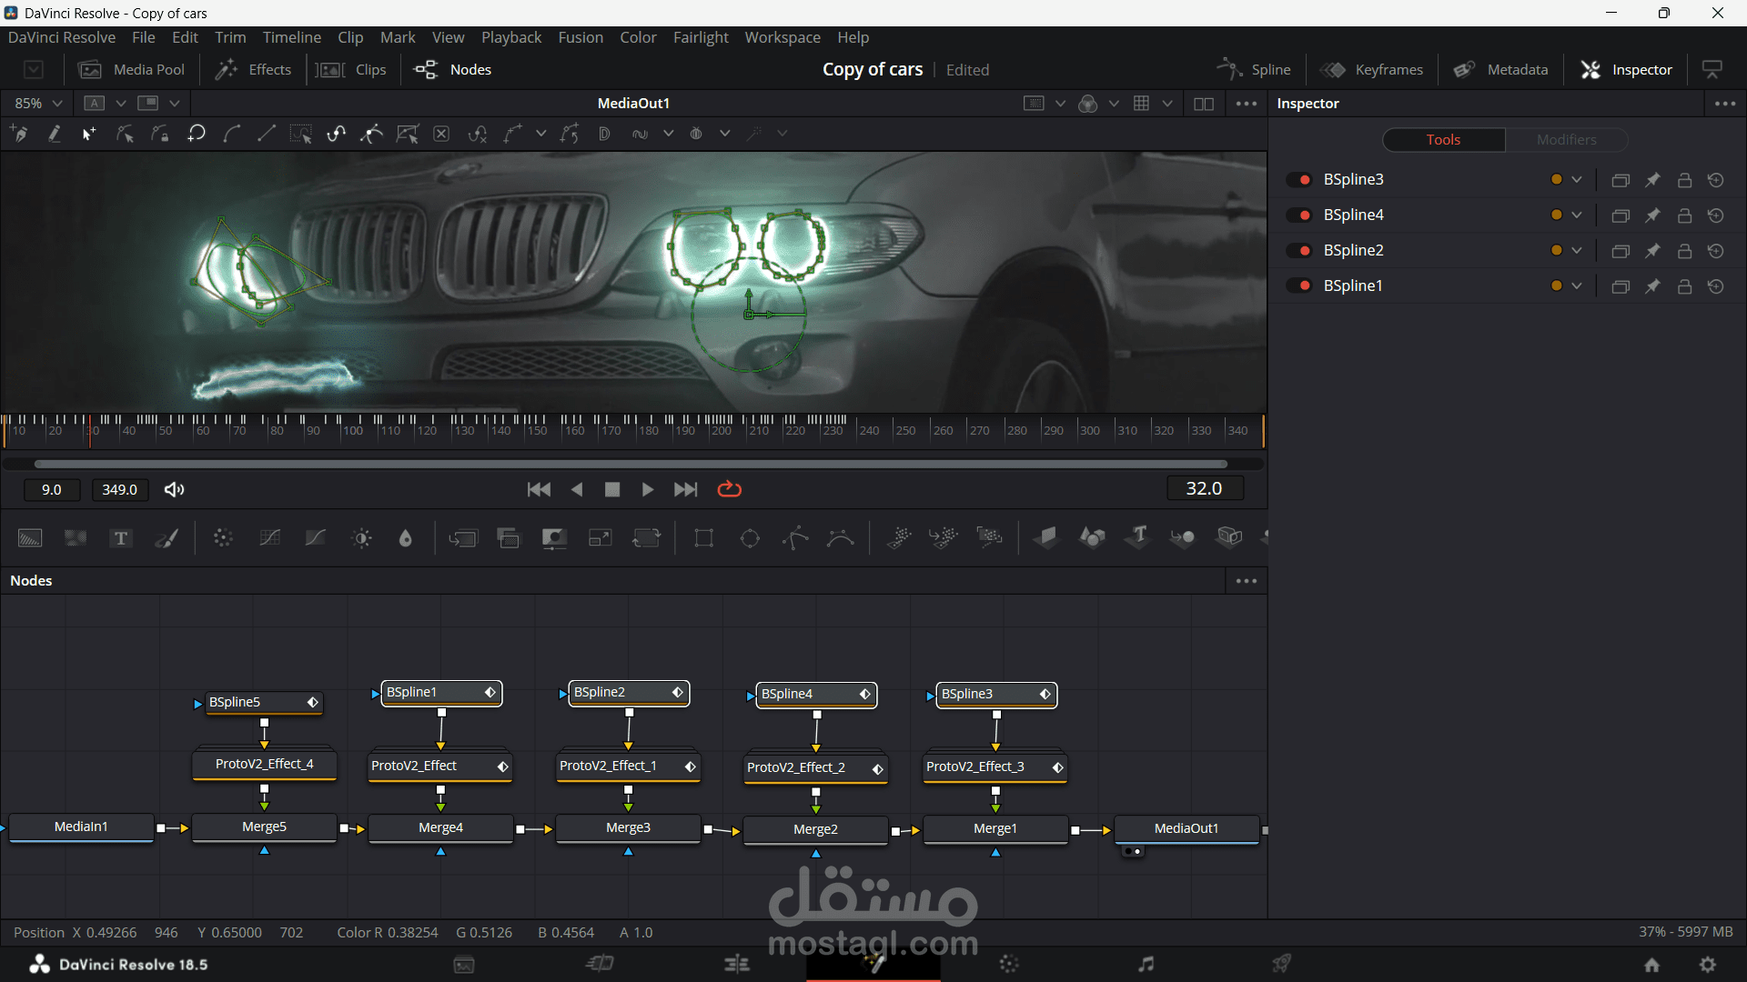Open the Fusion page icon
This screenshot has height=982, width=1747.
873,964
